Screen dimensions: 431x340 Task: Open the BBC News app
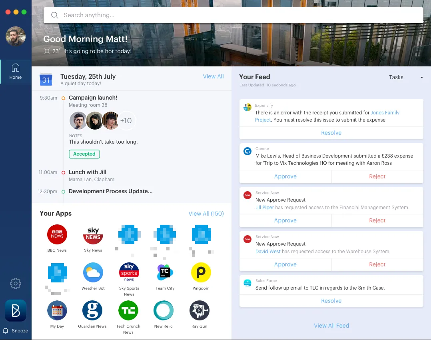click(57, 234)
